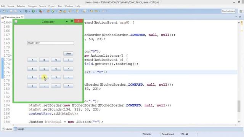Screen dimensions: 244x137
Task: Open the Source menu
Action: 11,6
